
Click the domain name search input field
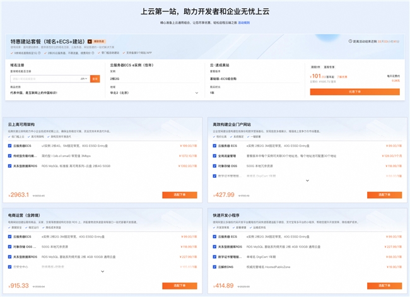(44, 79)
